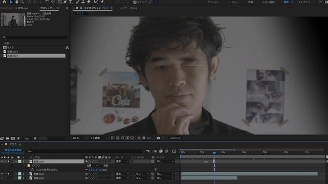Hide layer 1 with eye toggle
328x184 pixels.
(2, 162)
